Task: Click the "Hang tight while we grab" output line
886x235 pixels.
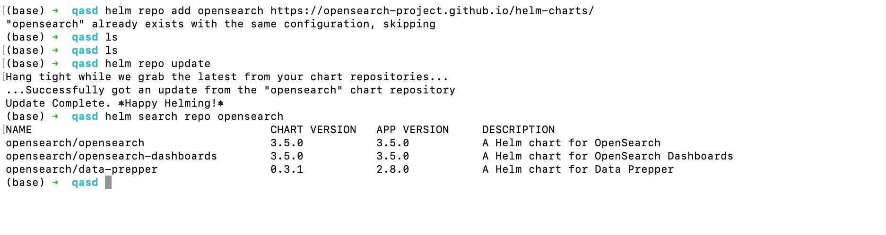Action: [227, 77]
